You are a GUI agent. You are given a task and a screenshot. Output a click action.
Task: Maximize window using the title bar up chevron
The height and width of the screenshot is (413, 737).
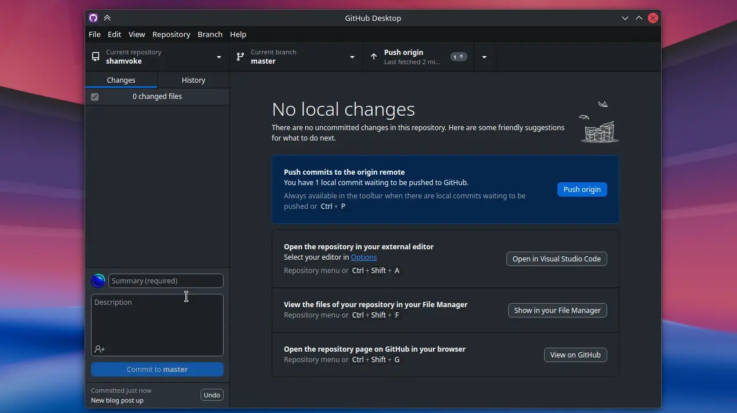(x=639, y=18)
